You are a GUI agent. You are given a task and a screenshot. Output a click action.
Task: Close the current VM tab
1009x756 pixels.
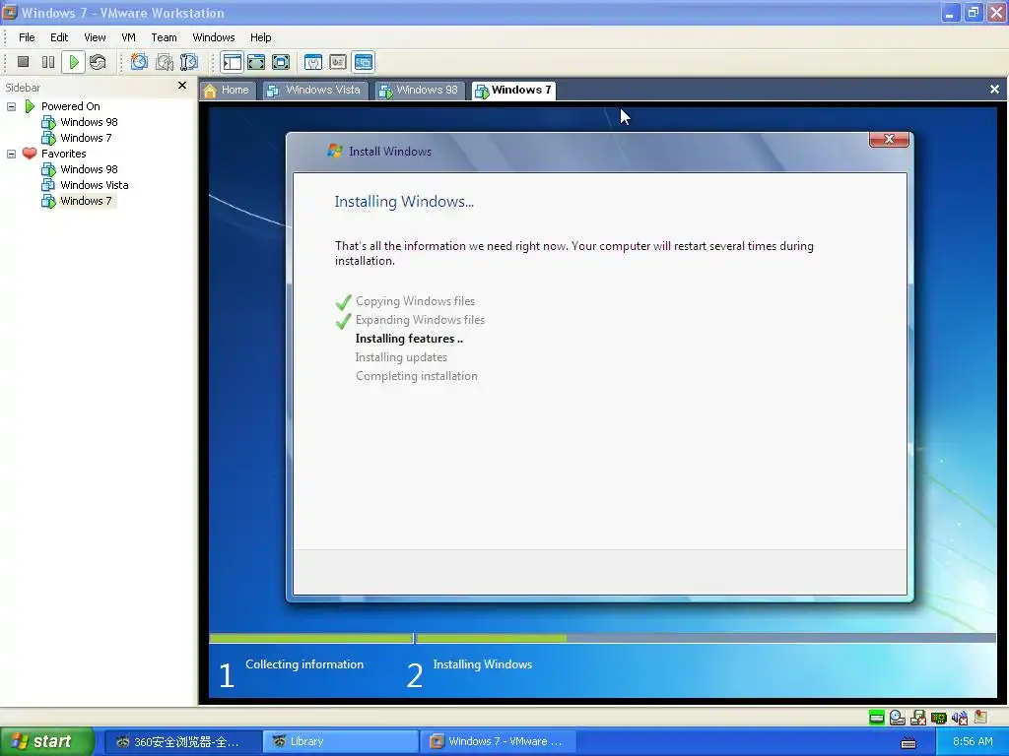pos(994,90)
